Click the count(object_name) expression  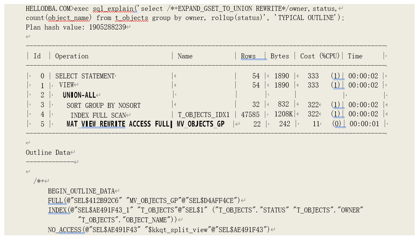click(59, 18)
